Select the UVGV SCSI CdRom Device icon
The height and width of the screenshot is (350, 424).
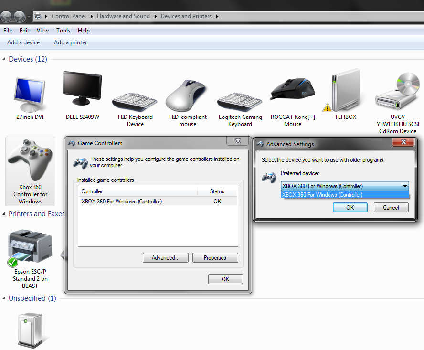(397, 91)
